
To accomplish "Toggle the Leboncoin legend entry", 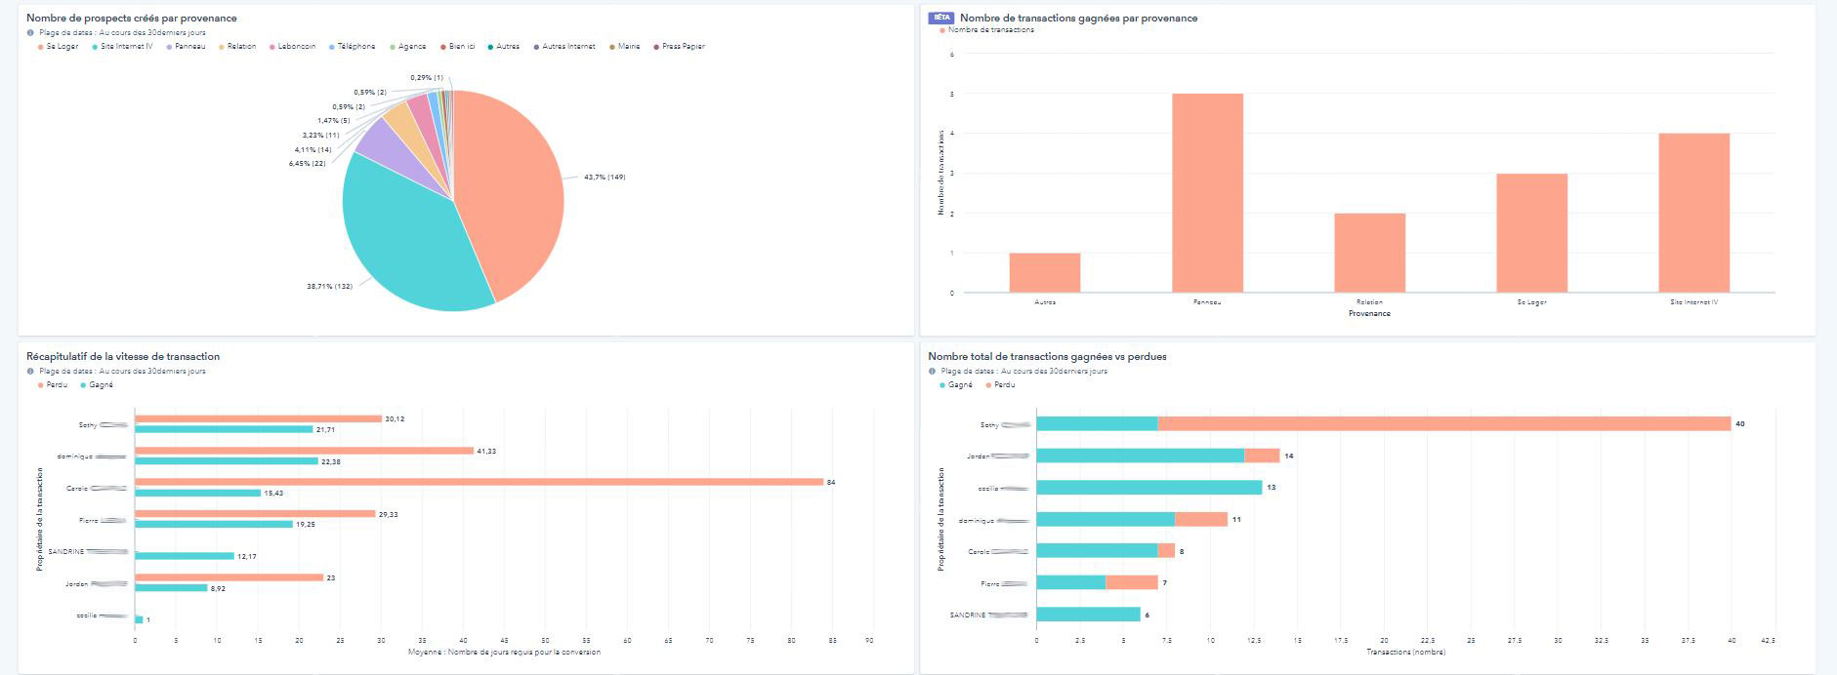I will coord(292,46).
